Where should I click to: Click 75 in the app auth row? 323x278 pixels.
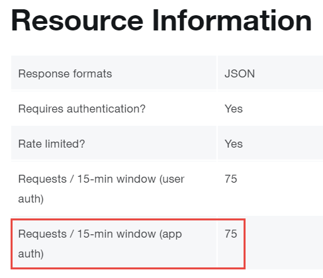point(231,234)
